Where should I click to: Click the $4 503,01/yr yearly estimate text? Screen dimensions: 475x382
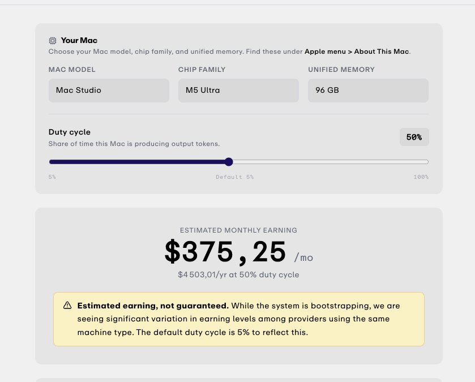coord(238,274)
